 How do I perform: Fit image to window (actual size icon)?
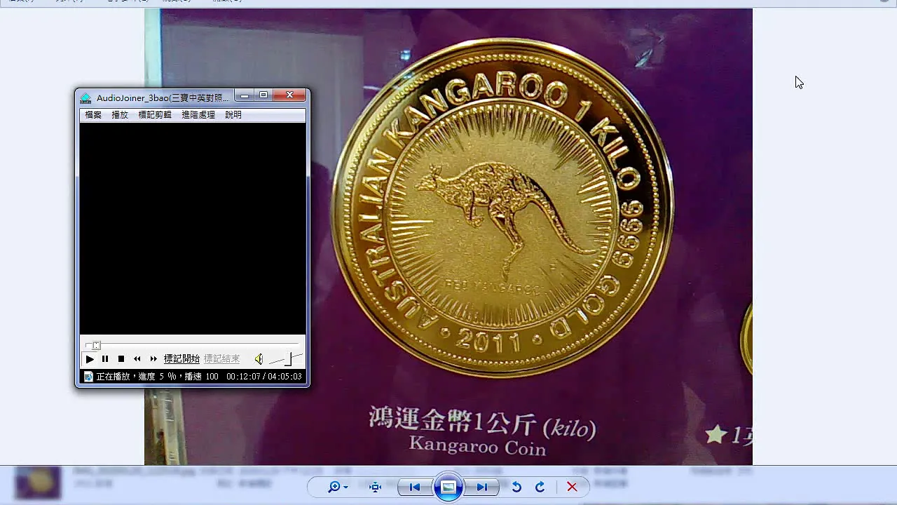[375, 487]
